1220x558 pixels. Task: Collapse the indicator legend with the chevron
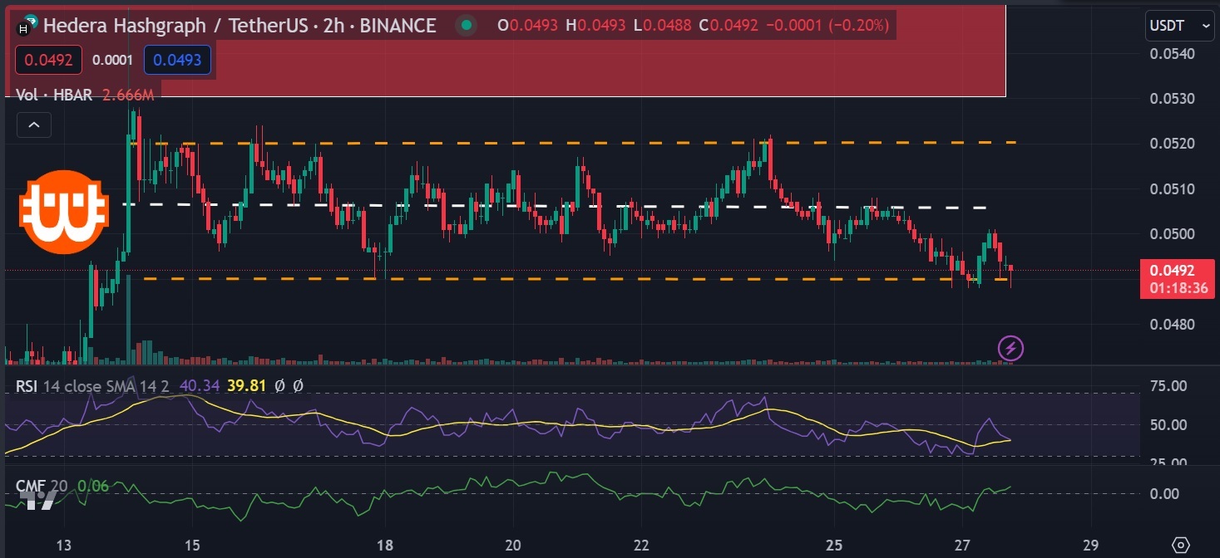[34, 125]
